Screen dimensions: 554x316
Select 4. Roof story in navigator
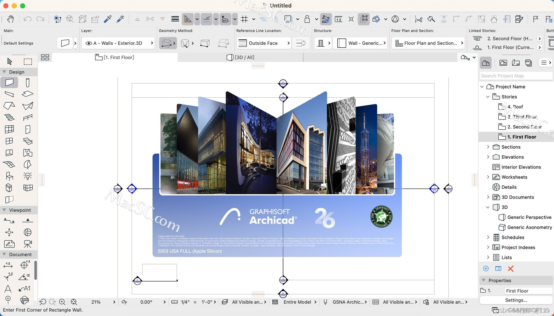coord(515,107)
